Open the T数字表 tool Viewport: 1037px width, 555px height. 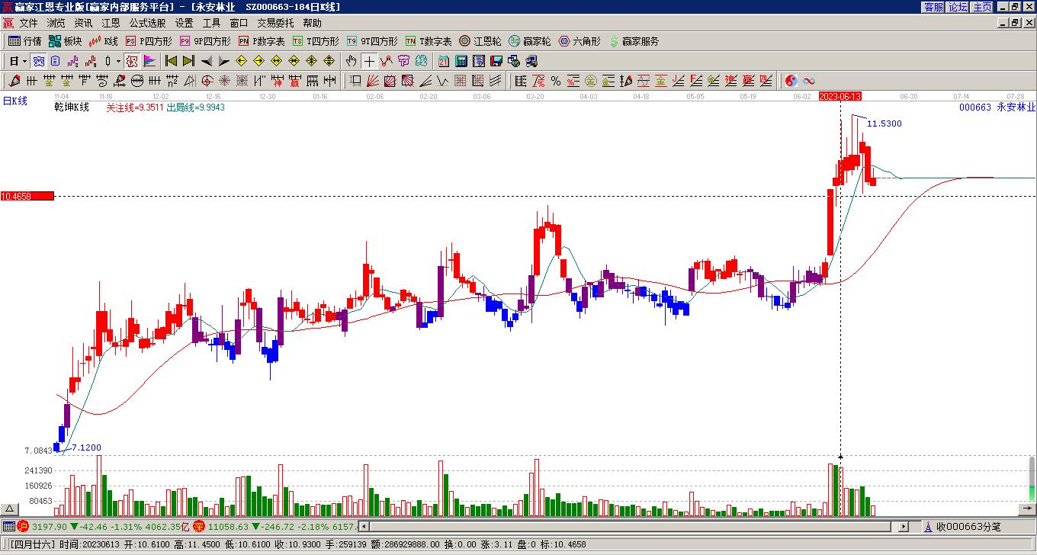429,41
